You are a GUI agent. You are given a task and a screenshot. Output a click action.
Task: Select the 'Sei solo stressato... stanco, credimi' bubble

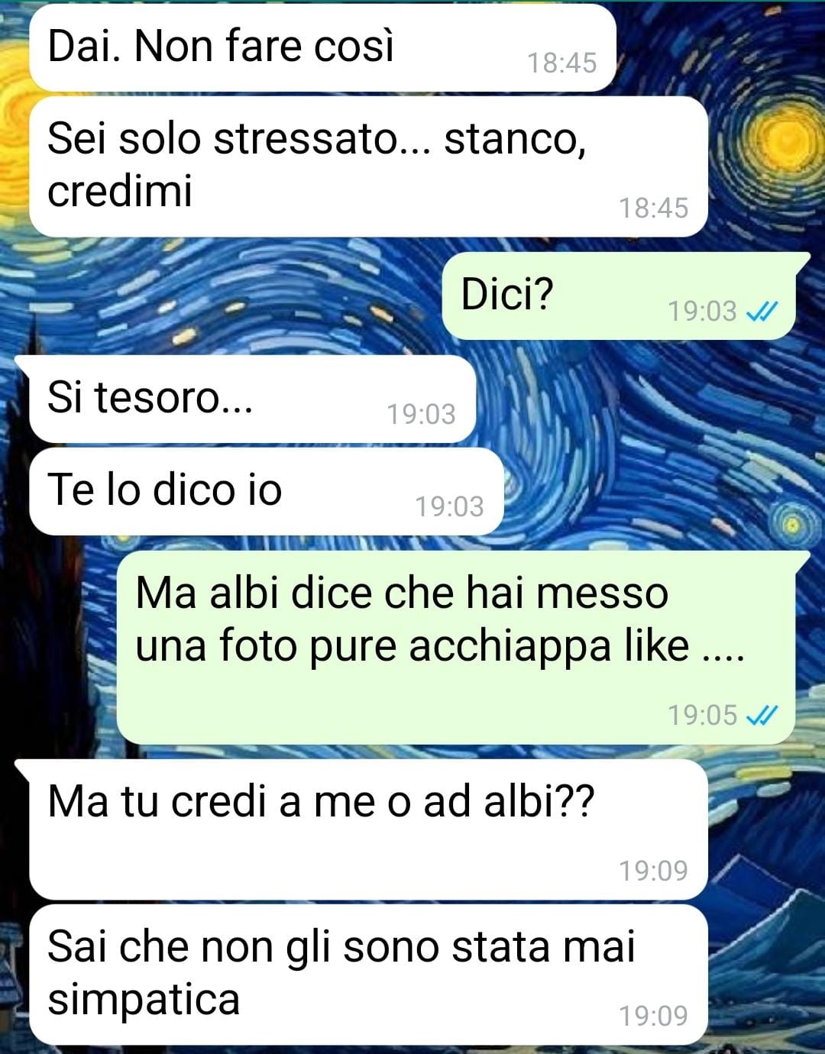368,167
